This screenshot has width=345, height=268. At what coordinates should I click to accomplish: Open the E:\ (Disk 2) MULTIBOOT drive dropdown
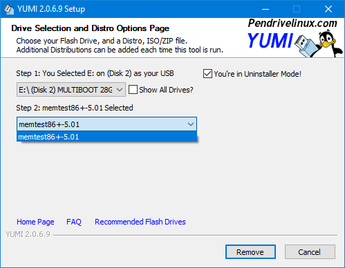(71, 90)
